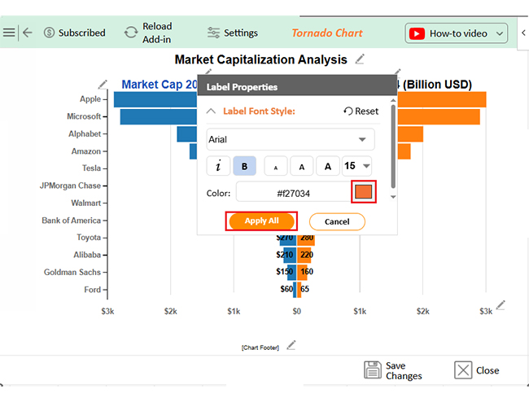Click the blue Market Cap series title
The width and height of the screenshot is (529, 402).
pyautogui.click(x=160, y=85)
